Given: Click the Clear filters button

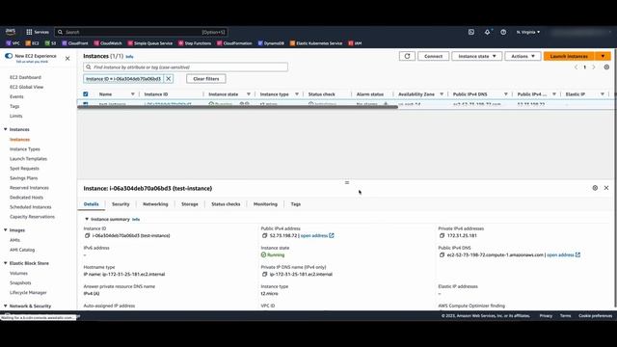Looking at the screenshot, I should (x=206, y=79).
